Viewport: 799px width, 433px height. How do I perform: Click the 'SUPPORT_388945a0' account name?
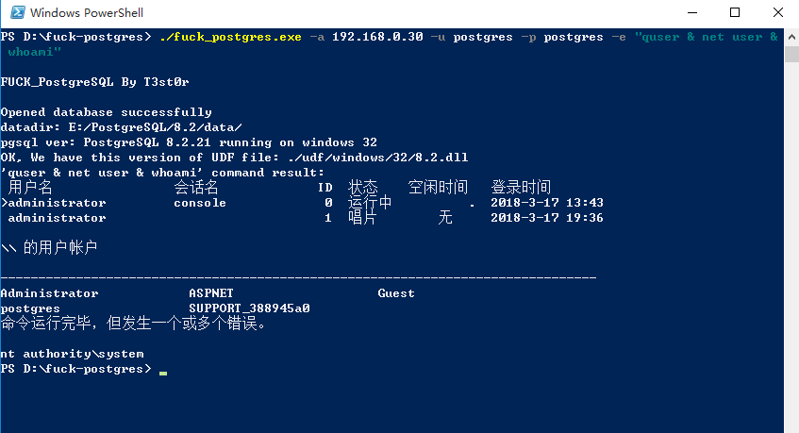[249, 308]
